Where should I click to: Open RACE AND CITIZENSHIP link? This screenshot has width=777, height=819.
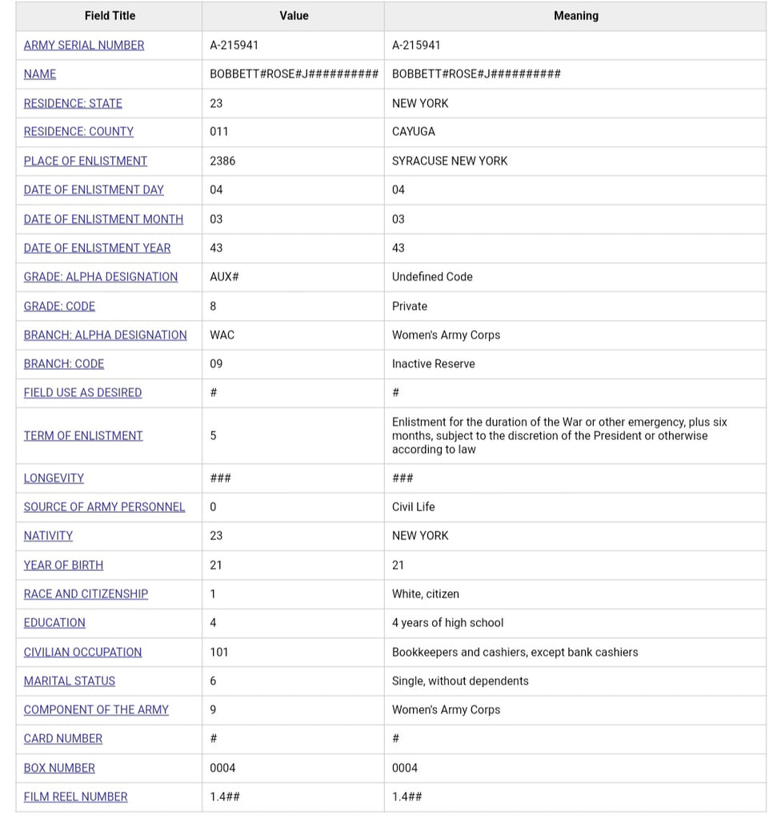click(86, 594)
